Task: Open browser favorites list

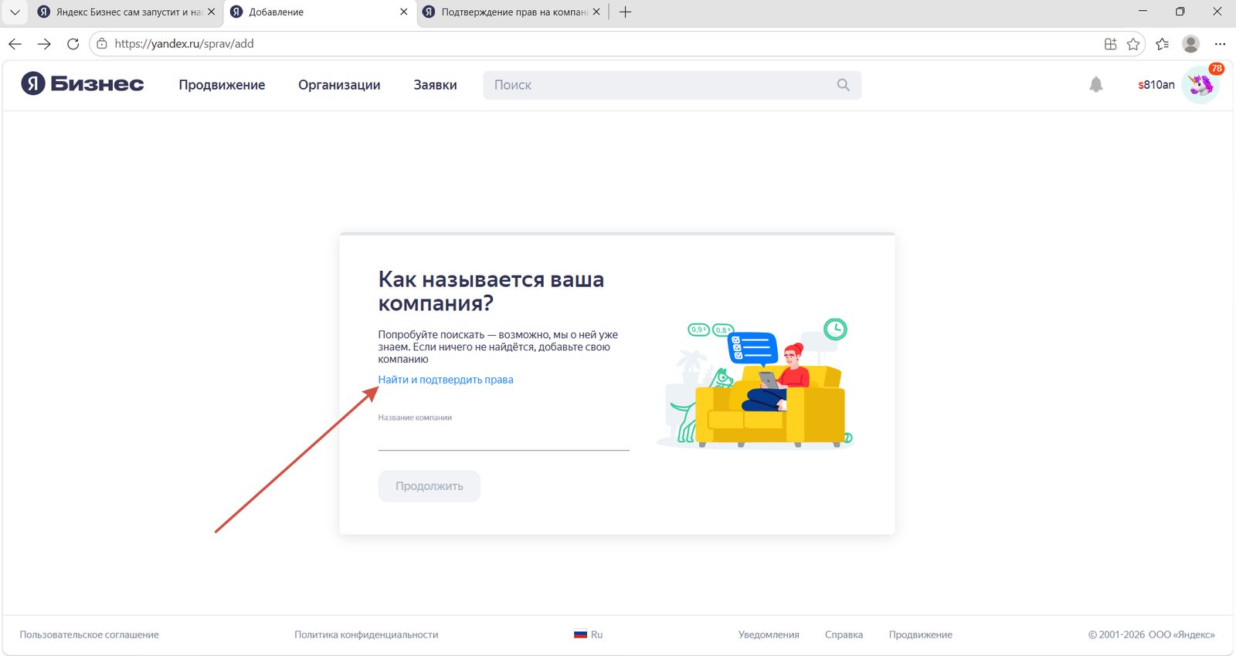Action: point(1162,44)
